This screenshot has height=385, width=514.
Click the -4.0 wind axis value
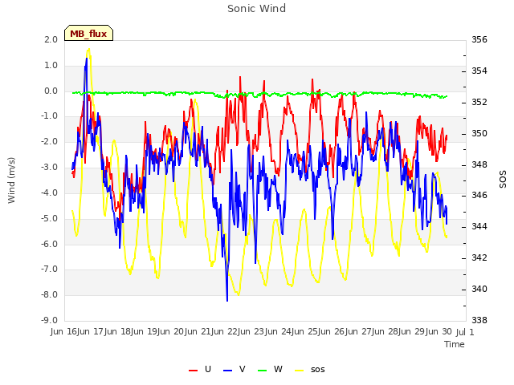point(50,192)
